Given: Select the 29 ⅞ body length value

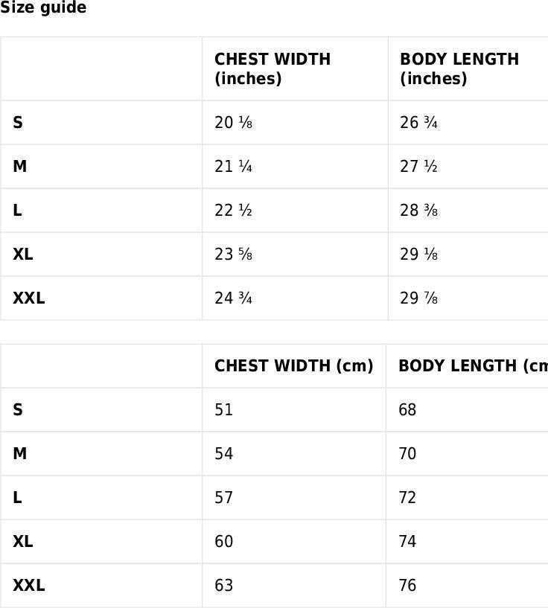Looking at the screenshot, I should click(x=418, y=298).
